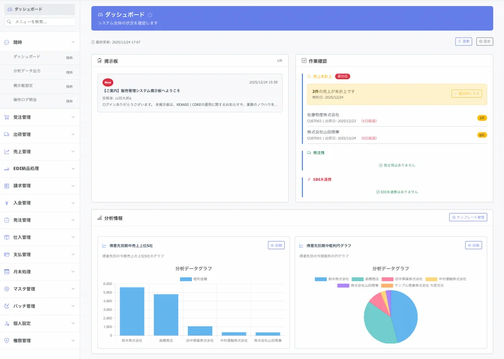Click the 入金管理 yen icon

pos(7,203)
